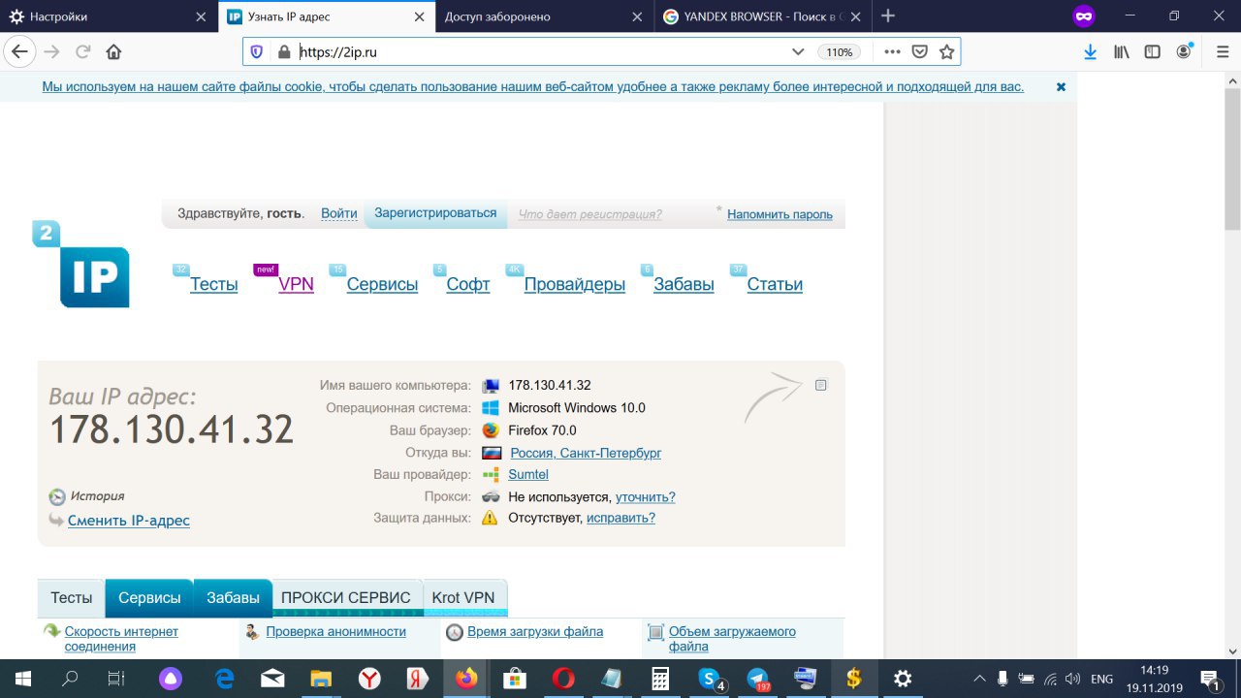Open Telegram from the taskbar
The width and height of the screenshot is (1241, 698).
(x=758, y=679)
